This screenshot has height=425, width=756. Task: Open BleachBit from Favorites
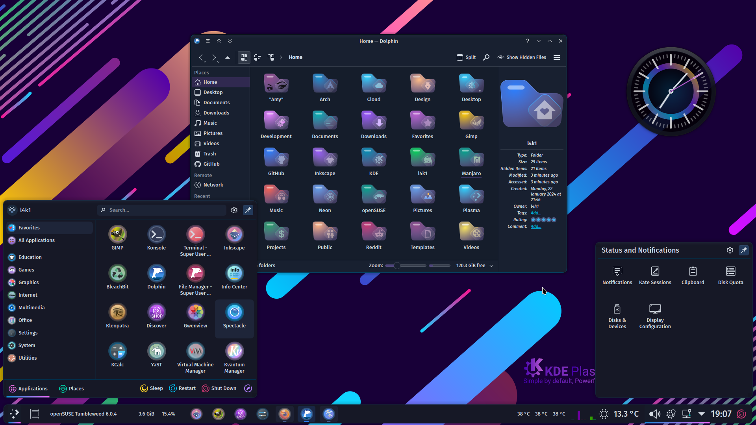117,277
